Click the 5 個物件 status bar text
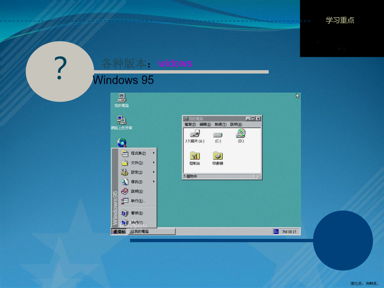 point(190,176)
